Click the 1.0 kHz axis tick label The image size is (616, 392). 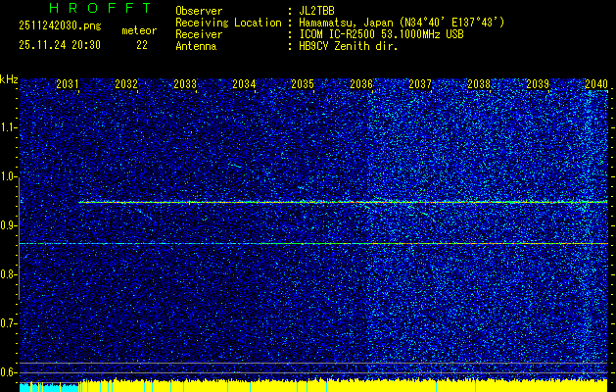tap(10, 176)
